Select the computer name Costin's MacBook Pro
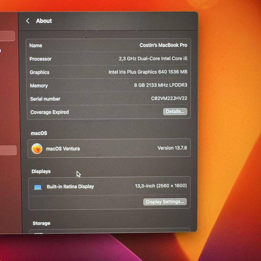The height and width of the screenshot is (261, 261). tap(163, 45)
